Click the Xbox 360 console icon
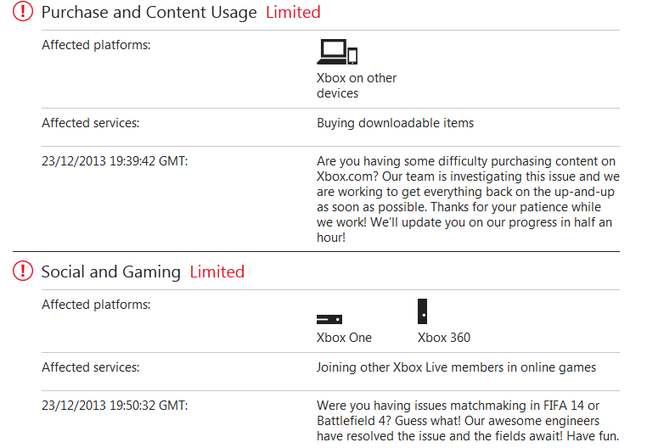This screenshot has height=448, width=647. pos(422,311)
